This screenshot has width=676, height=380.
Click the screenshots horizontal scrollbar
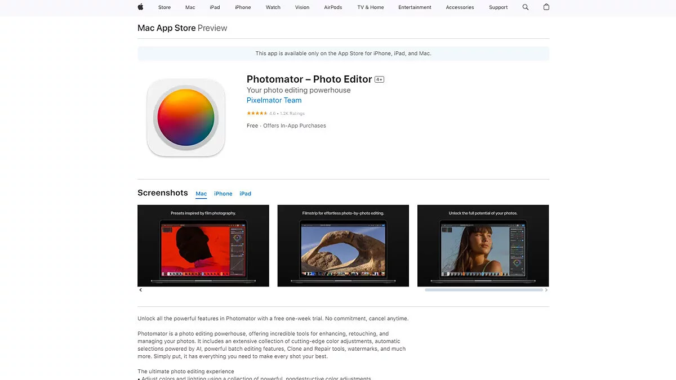(x=484, y=290)
